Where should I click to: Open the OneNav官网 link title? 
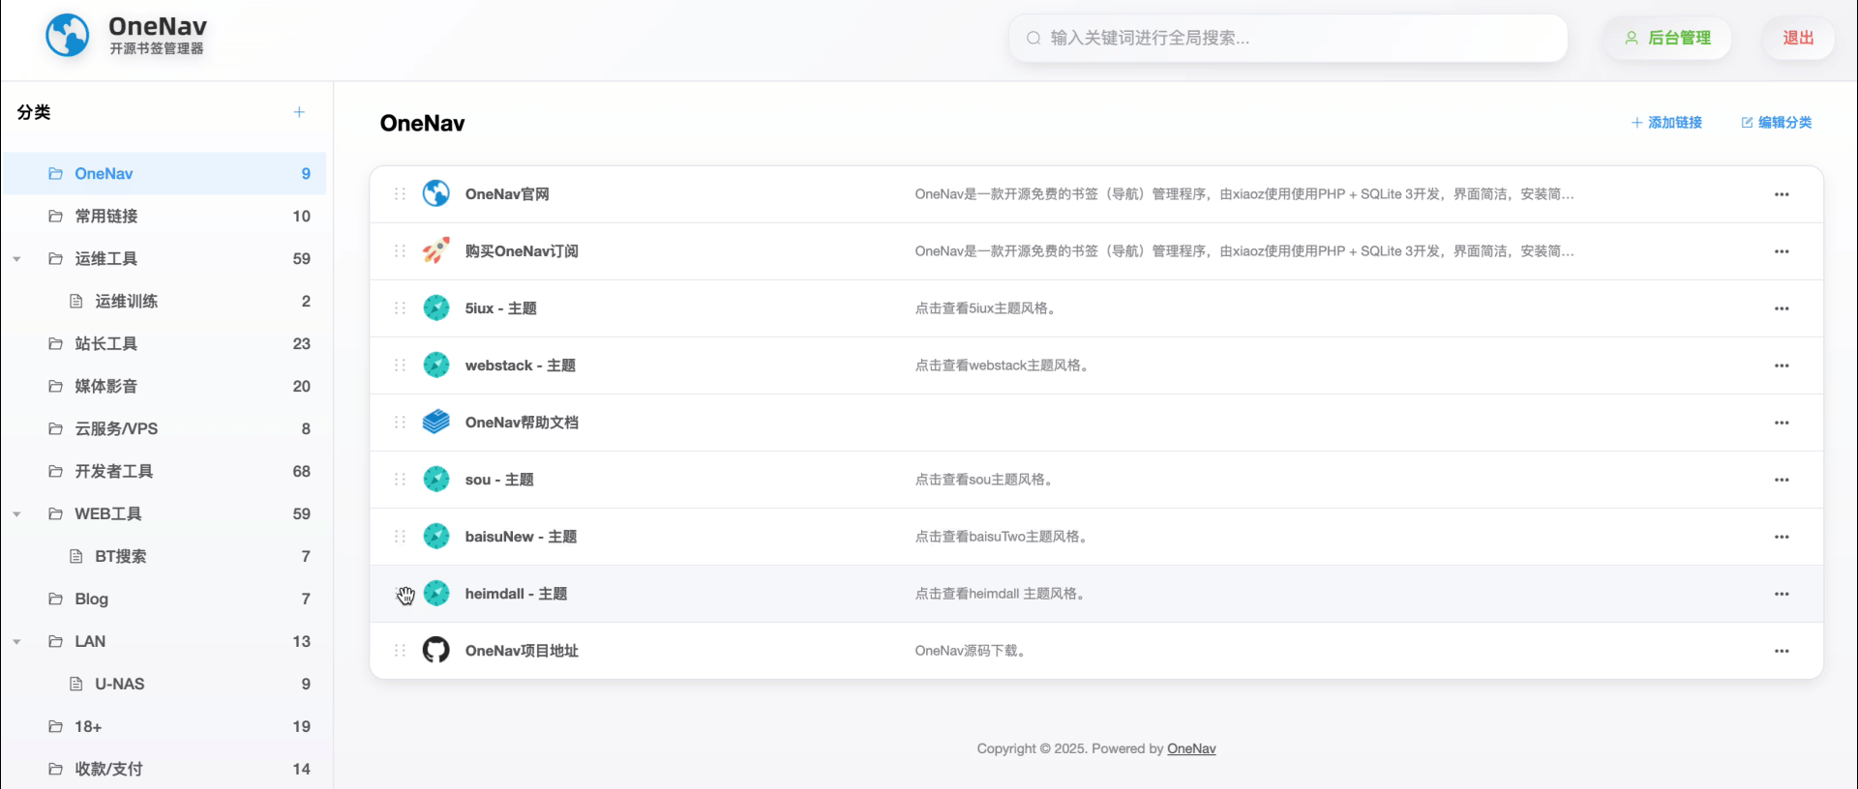click(507, 193)
